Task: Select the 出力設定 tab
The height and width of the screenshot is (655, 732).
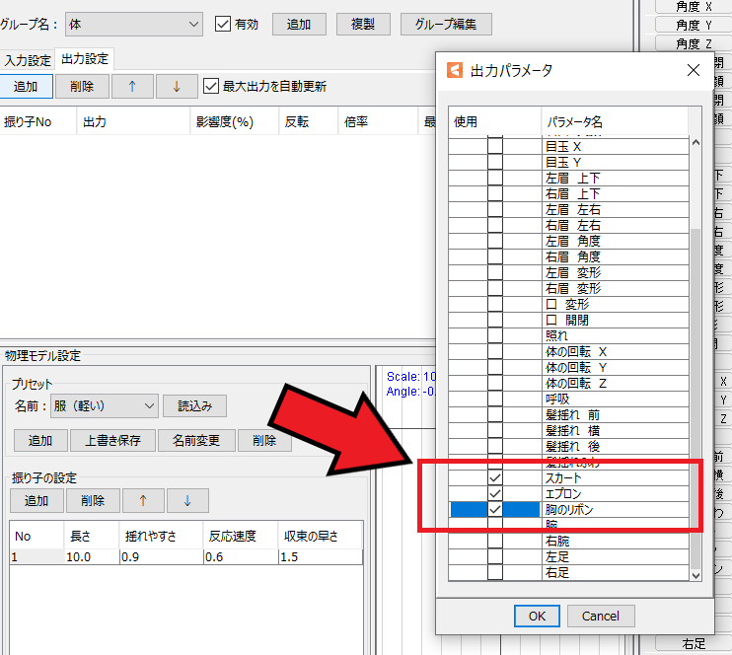Action: click(x=85, y=60)
